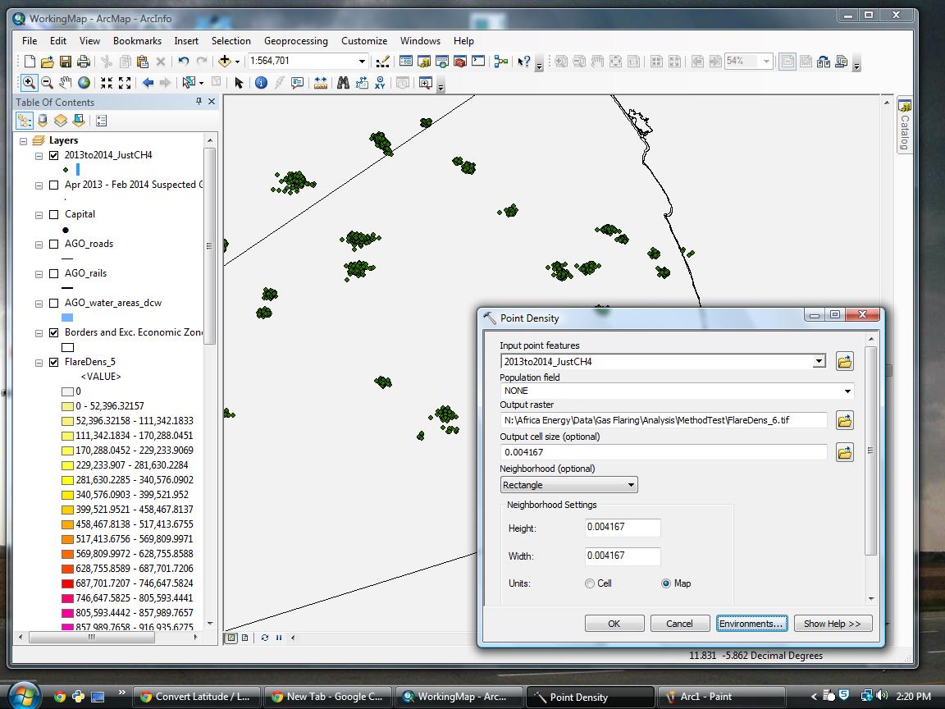Select the Identify tool in toolbar
945x709 pixels.
(261, 83)
